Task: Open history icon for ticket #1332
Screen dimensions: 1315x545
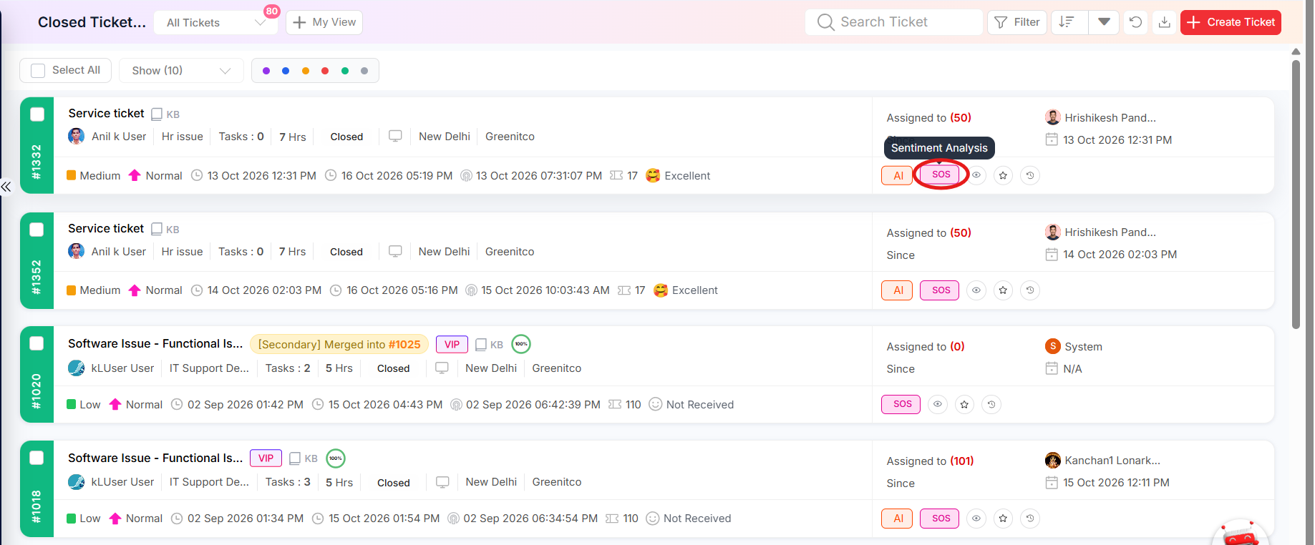Action: 1030,175
